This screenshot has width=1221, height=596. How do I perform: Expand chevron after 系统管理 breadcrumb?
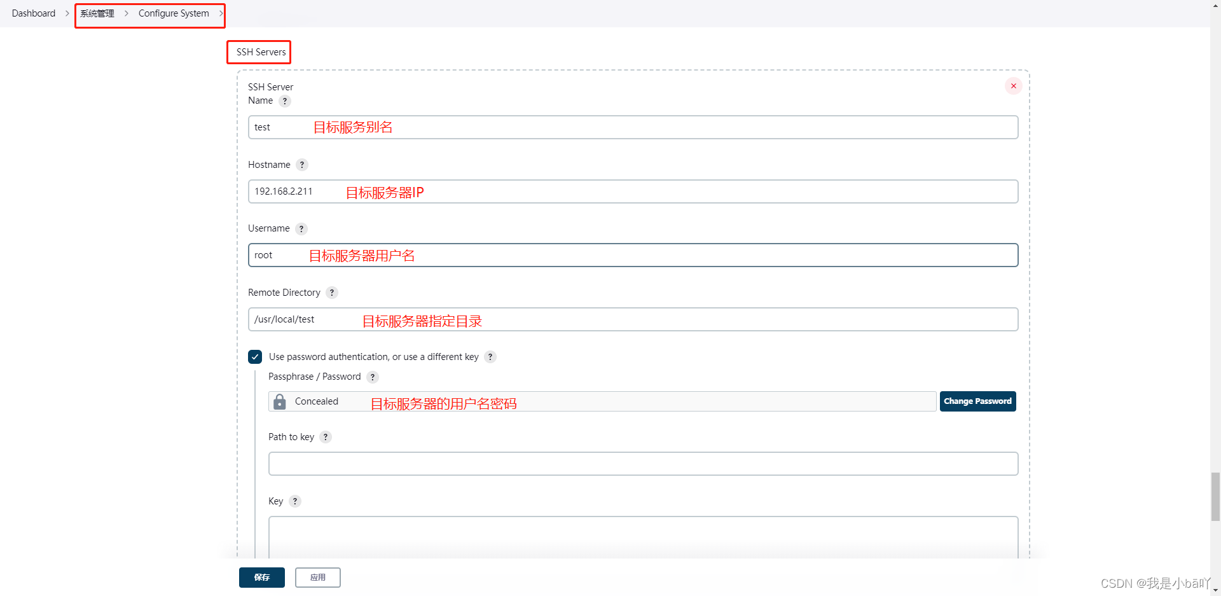[126, 13]
